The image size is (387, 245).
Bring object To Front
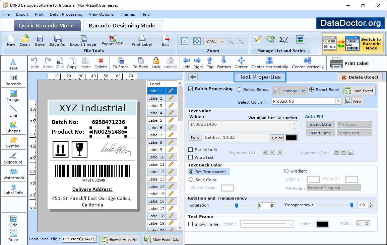click(x=120, y=63)
